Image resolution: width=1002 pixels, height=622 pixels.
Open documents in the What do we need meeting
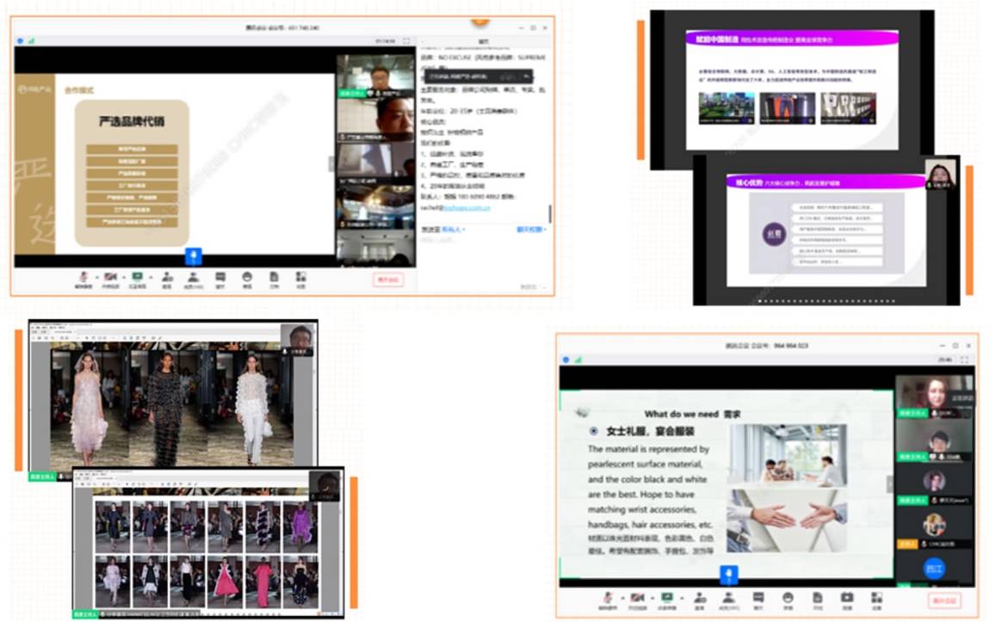tap(817, 601)
